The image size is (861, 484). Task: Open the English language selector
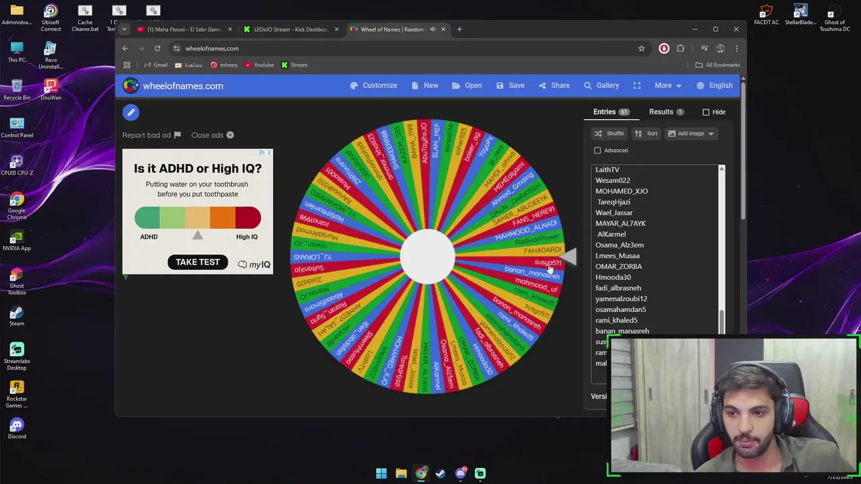click(714, 85)
